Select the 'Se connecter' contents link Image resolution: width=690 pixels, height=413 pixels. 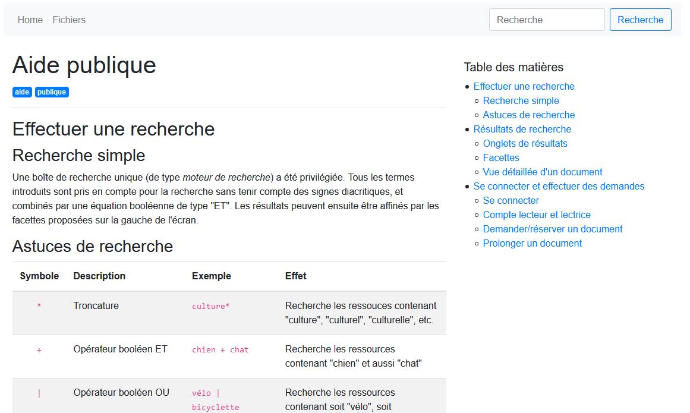[511, 200]
